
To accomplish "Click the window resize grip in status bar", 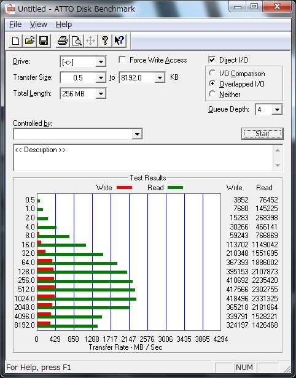I will point(287,369).
